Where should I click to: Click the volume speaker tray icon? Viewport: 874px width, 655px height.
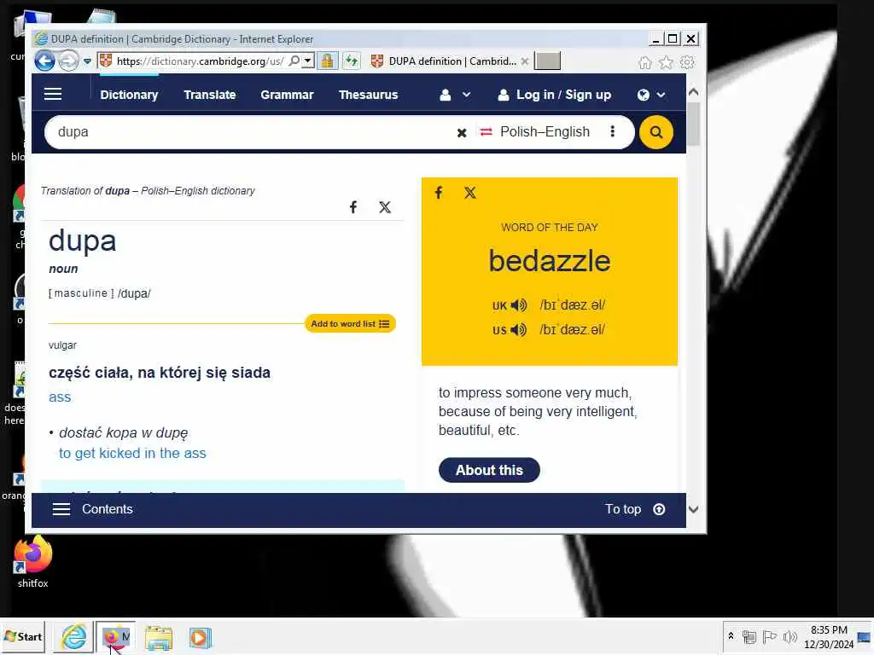point(790,636)
